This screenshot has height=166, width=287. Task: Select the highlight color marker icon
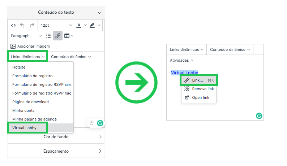click(x=92, y=25)
